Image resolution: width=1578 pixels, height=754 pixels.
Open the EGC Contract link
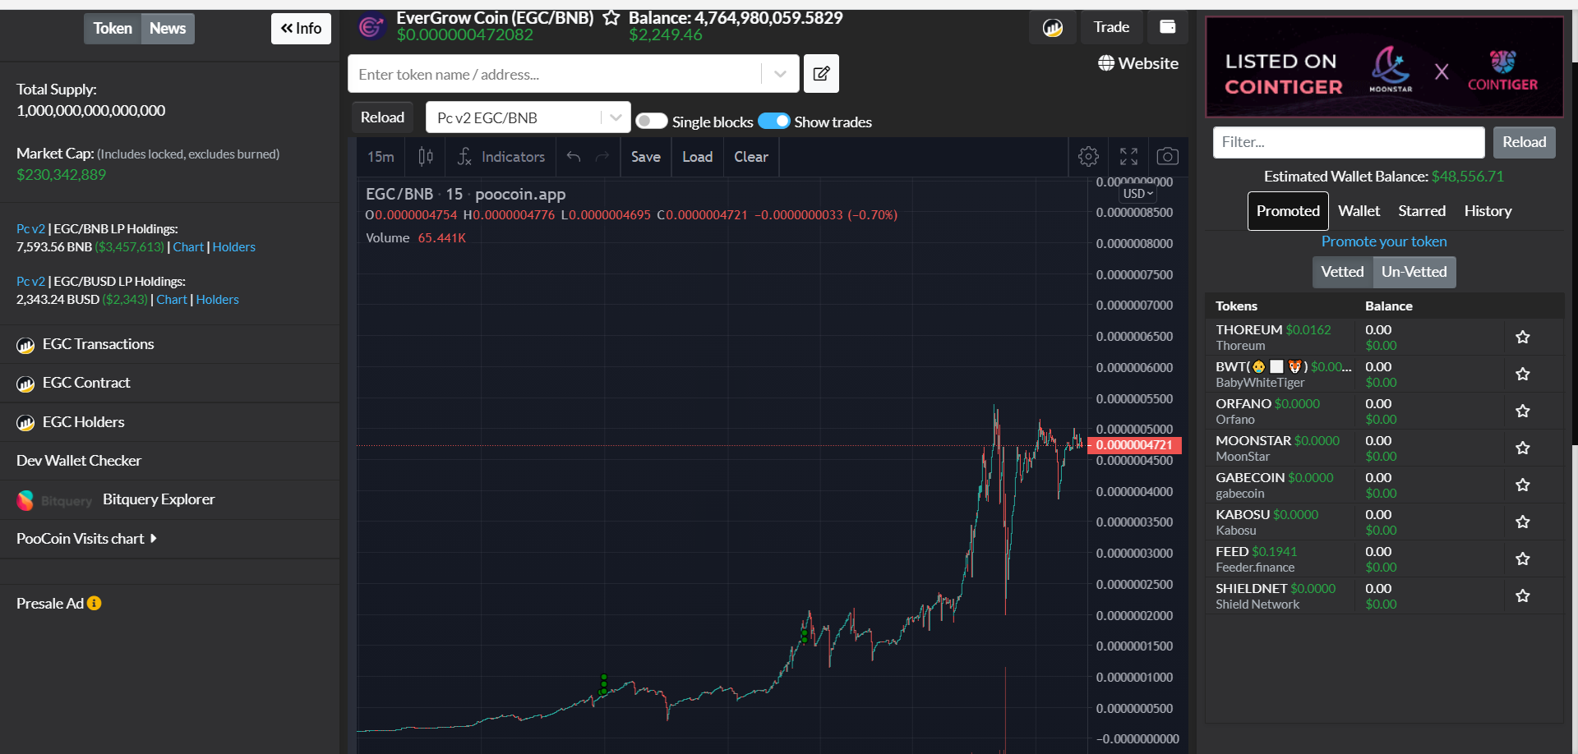(x=86, y=383)
